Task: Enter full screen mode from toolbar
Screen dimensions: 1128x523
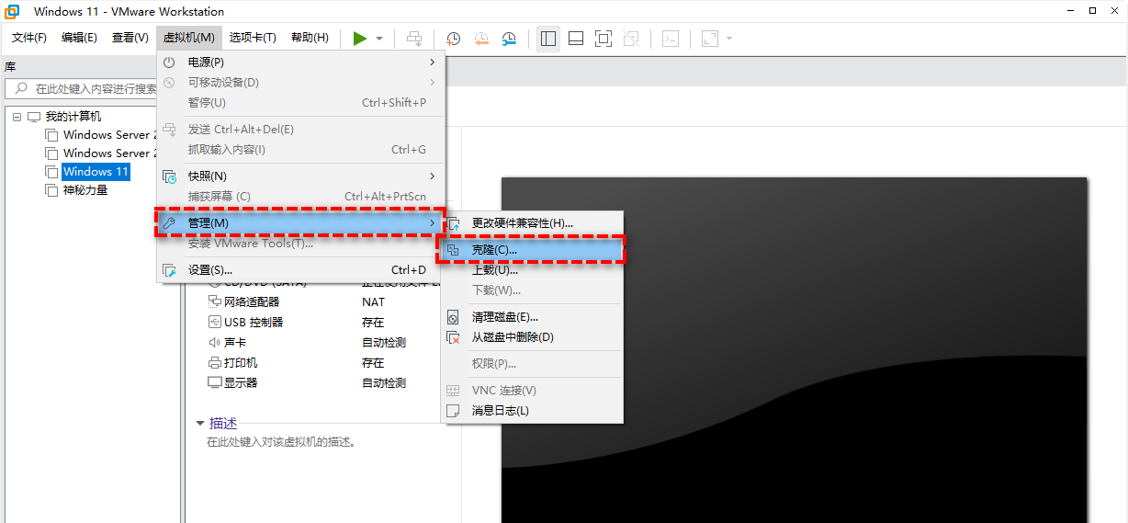Action: pyautogui.click(x=603, y=39)
